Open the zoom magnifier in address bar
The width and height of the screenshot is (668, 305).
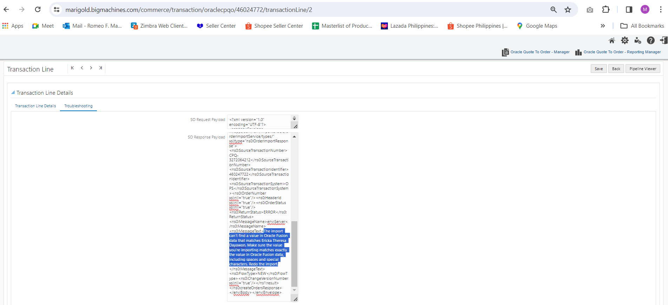pos(554,9)
